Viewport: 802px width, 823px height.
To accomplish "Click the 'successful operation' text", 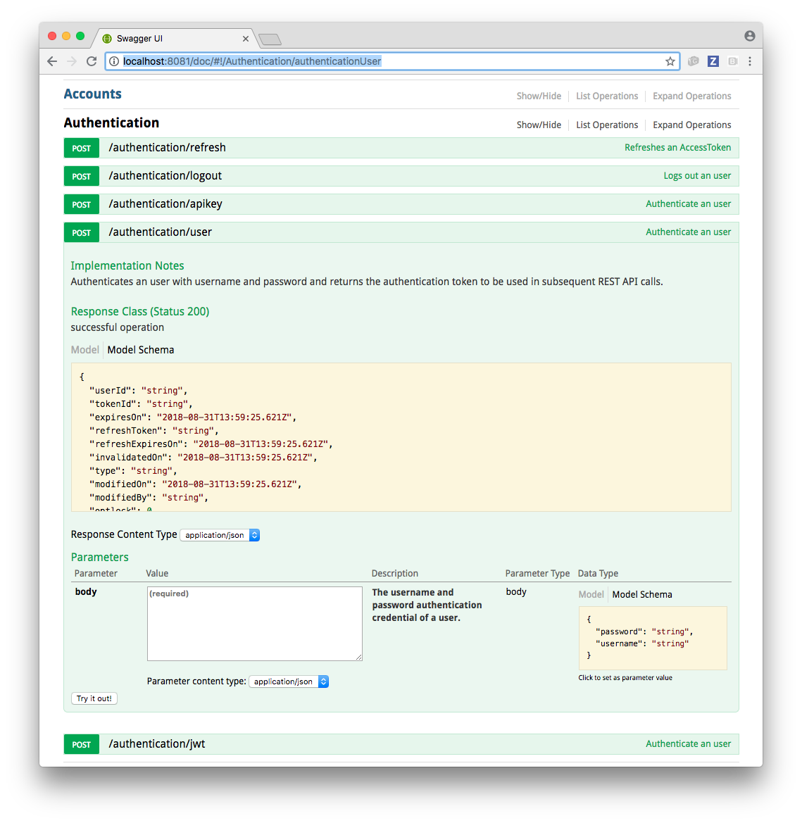I will point(118,327).
